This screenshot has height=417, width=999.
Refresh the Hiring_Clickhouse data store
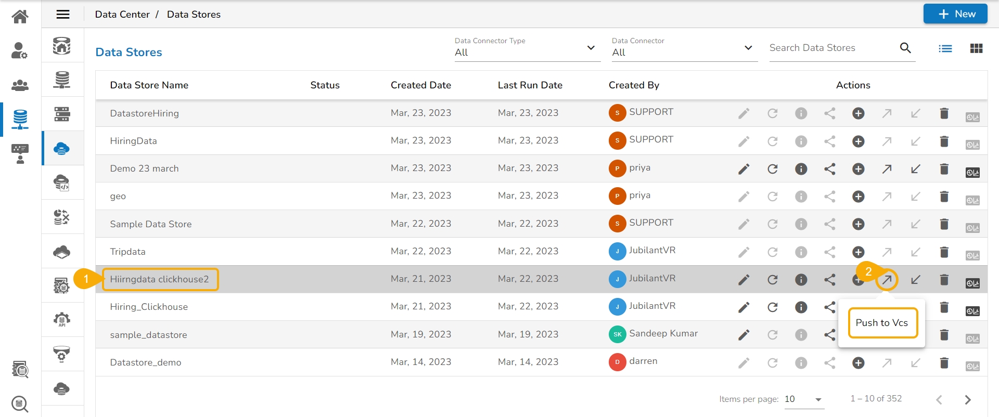click(x=772, y=307)
